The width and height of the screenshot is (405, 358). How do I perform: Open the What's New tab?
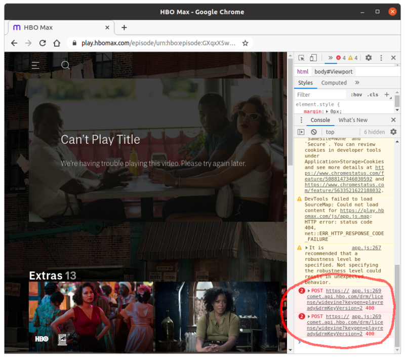(353, 120)
